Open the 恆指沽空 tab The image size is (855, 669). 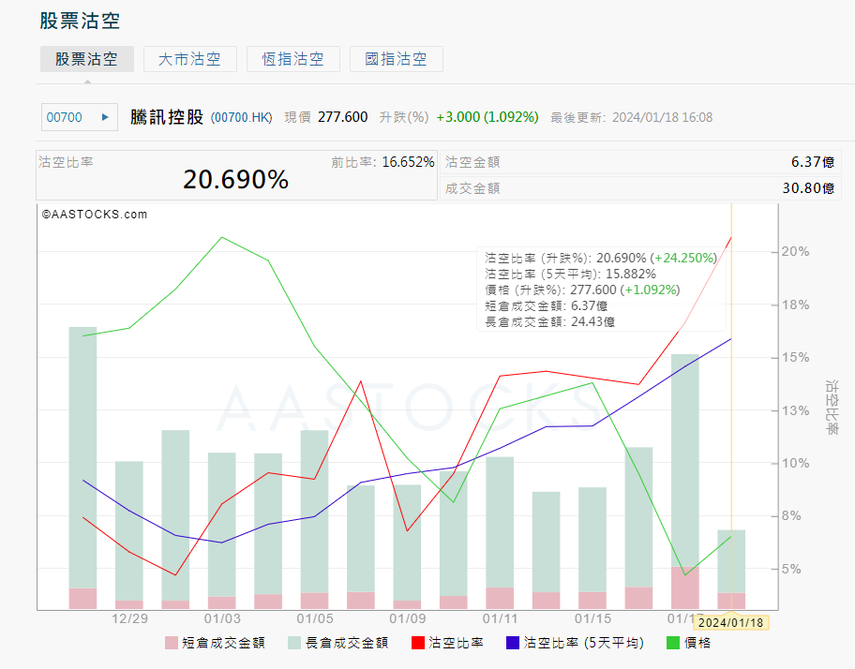[x=292, y=59]
